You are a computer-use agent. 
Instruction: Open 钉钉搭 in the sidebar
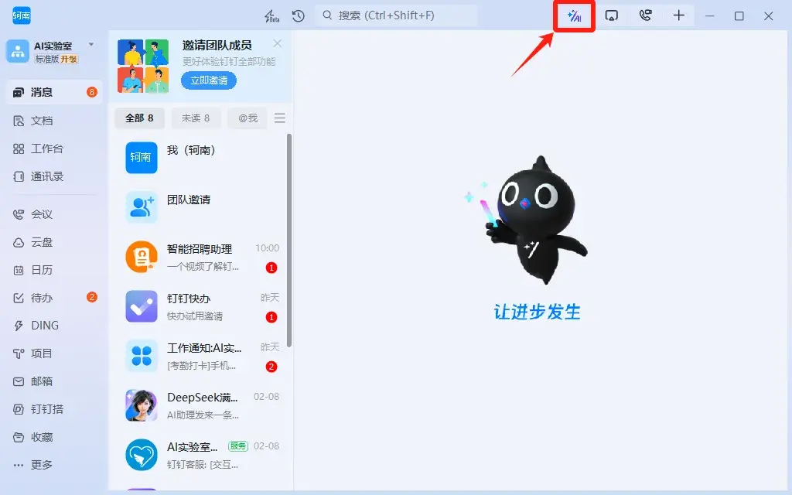(55, 409)
